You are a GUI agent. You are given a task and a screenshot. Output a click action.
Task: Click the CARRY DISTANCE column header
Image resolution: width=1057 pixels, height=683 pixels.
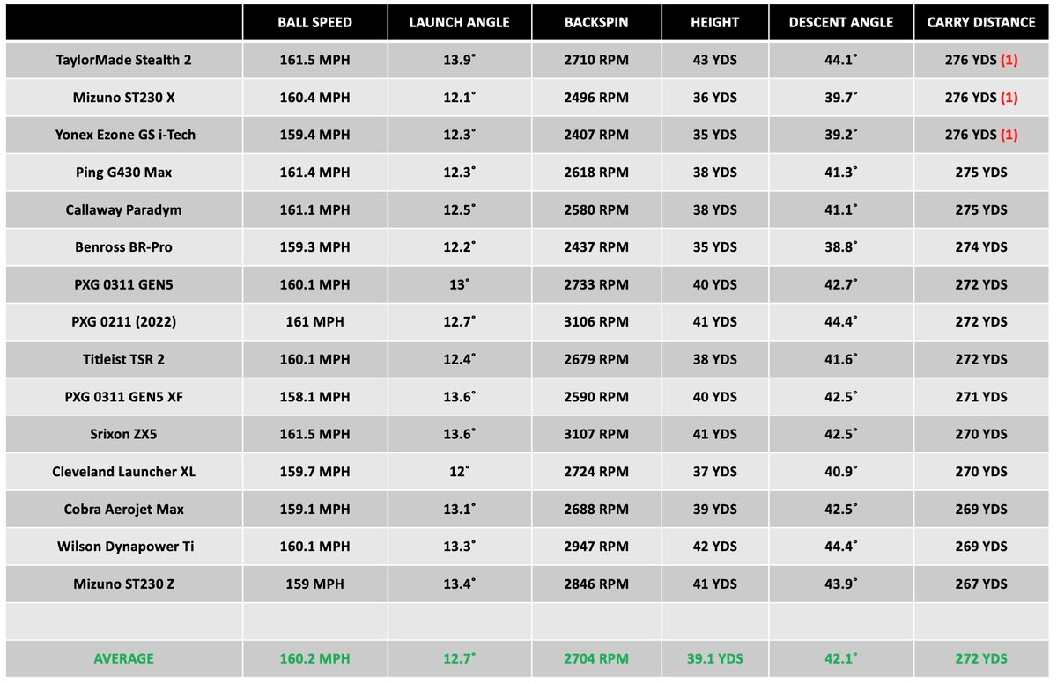point(980,23)
